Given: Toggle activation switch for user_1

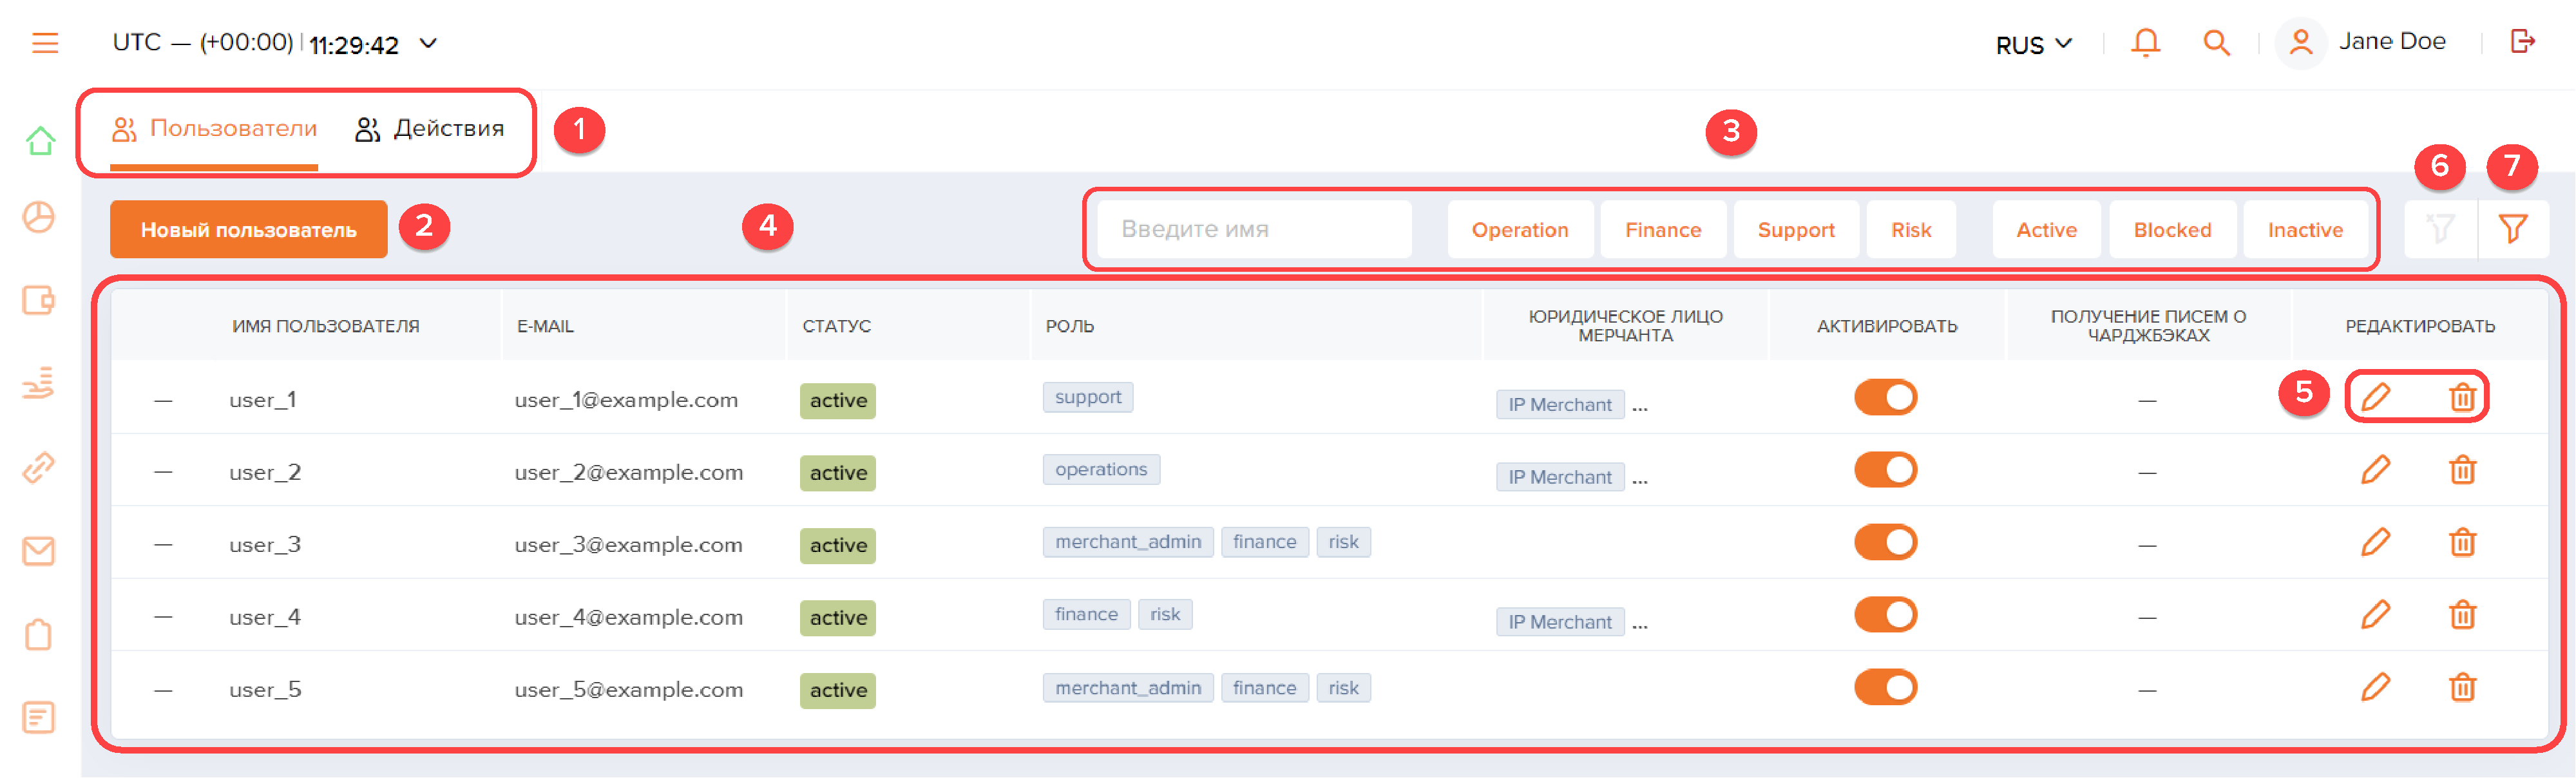Looking at the screenshot, I should click(1885, 397).
